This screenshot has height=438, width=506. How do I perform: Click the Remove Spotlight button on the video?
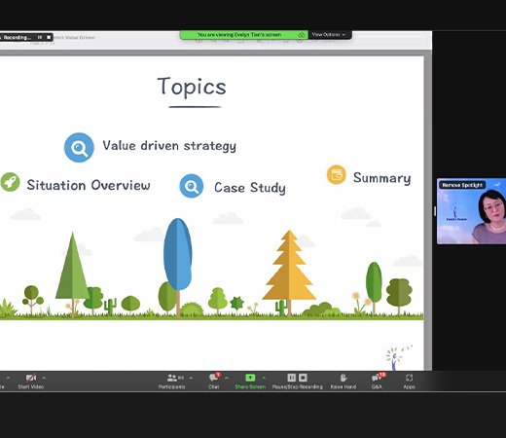tap(462, 185)
